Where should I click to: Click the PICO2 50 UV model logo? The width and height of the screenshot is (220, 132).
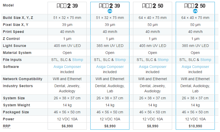click(195, 6)
